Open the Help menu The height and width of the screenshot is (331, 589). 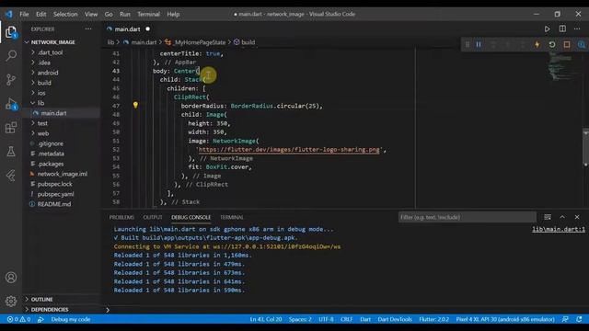click(173, 14)
